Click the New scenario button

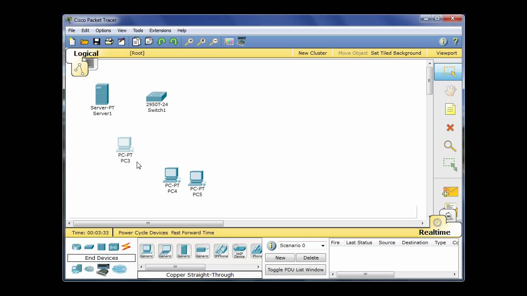[280, 258]
